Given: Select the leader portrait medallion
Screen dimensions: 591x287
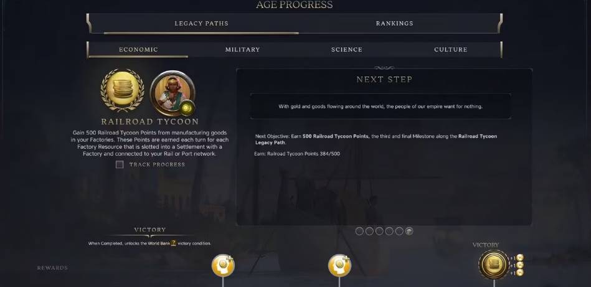Looking at the screenshot, I should click(x=173, y=93).
